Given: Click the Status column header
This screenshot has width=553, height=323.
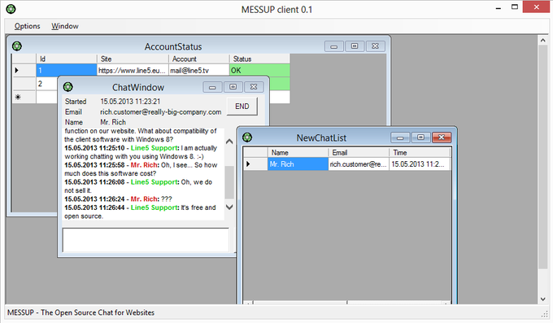Looking at the screenshot, I should (x=259, y=59).
